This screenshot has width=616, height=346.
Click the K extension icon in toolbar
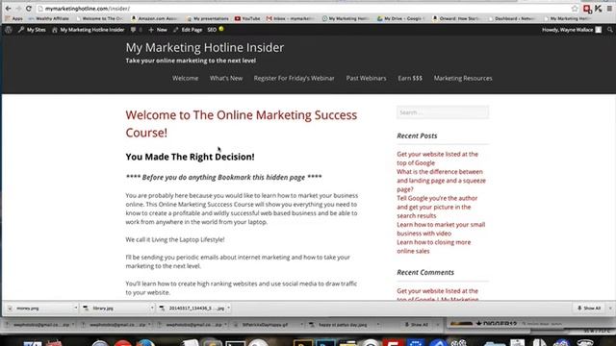click(599, 9)
